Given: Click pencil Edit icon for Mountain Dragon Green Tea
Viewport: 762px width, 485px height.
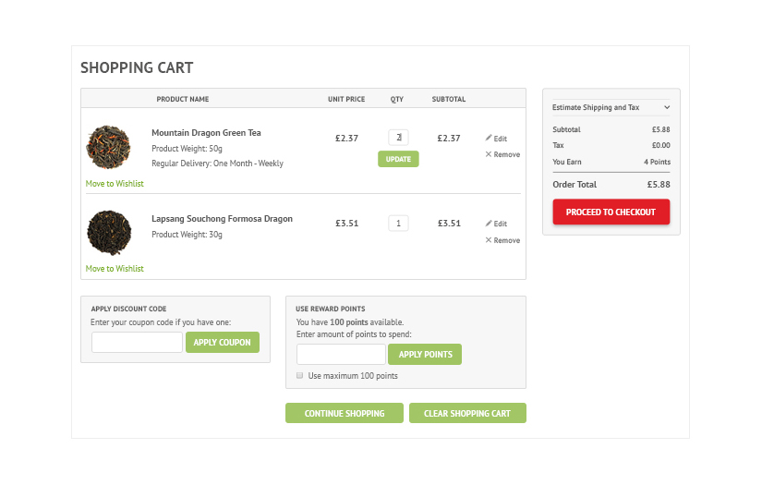Looking at the screenshot, I should 489,138.
